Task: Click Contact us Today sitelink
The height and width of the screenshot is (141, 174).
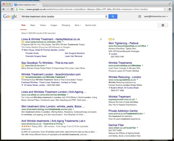Action: click(x=69, y=82)
